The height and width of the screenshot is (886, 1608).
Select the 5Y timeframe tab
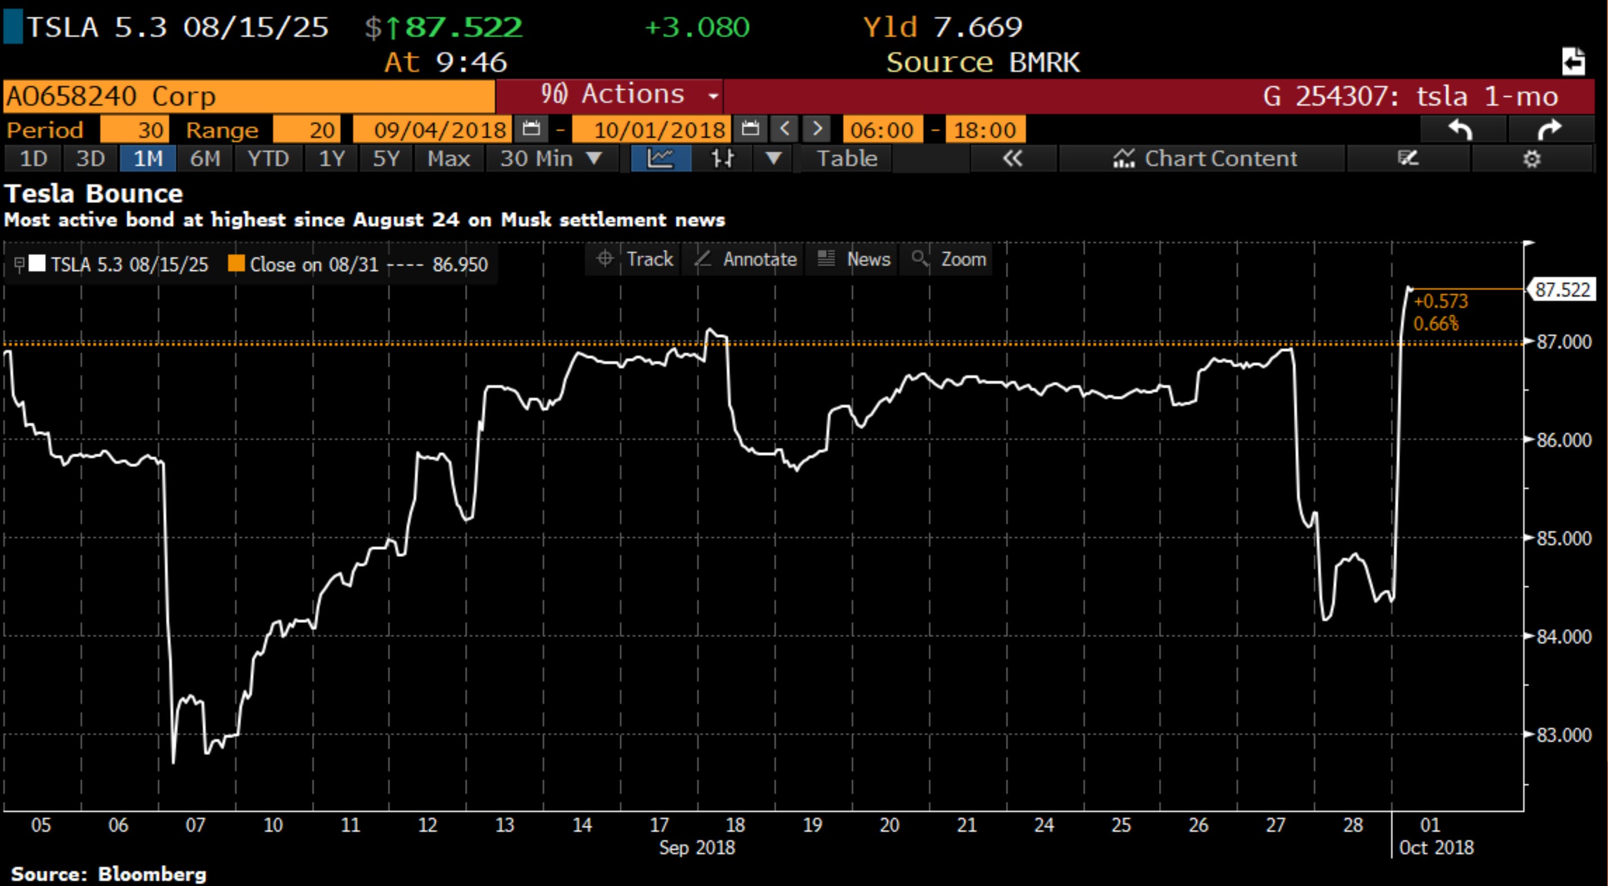[x=386, y=158]
